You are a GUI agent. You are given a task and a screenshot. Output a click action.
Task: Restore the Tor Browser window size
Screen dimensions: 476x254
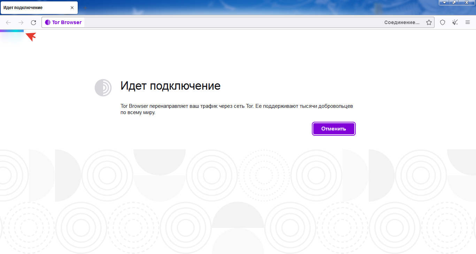coord(454,2)
